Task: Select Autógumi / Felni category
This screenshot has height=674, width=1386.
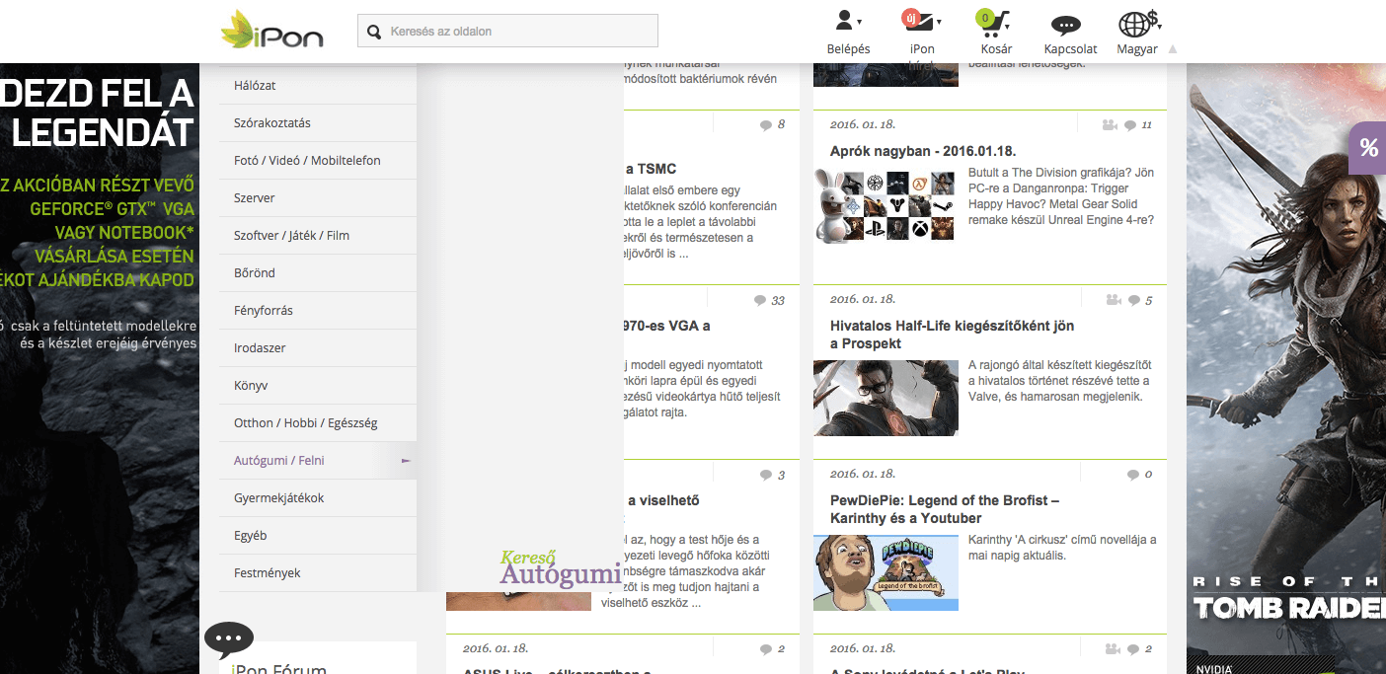Action: (318, 461)
